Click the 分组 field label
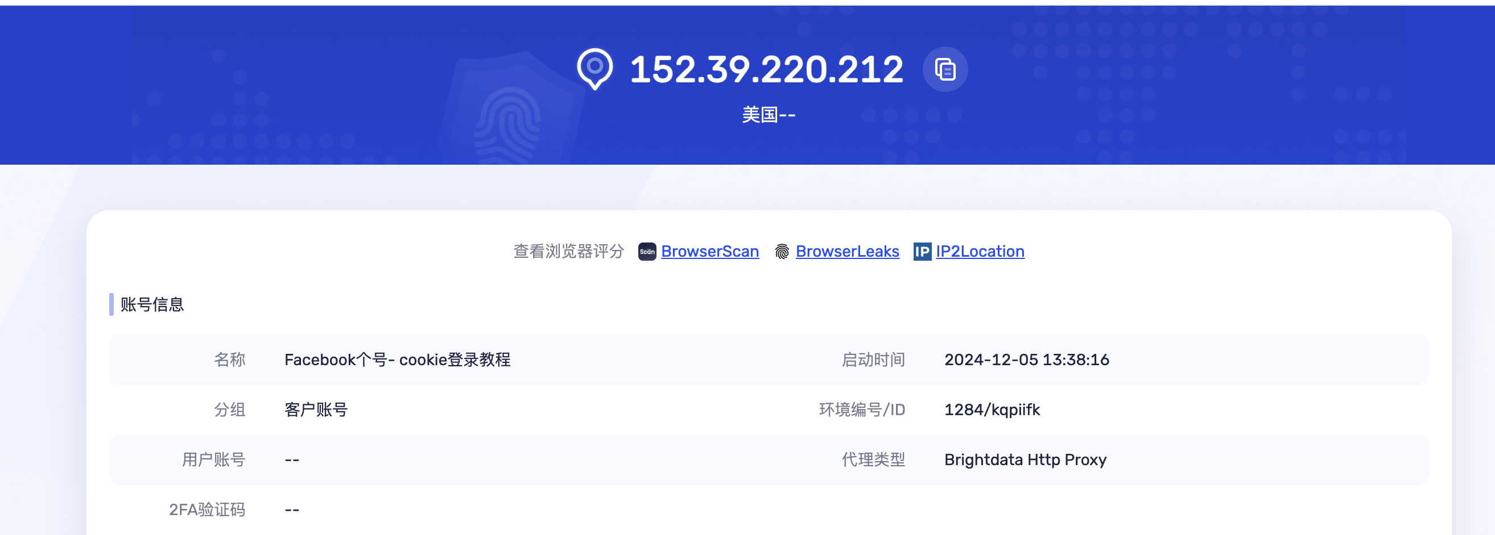 tap(230, 410)
